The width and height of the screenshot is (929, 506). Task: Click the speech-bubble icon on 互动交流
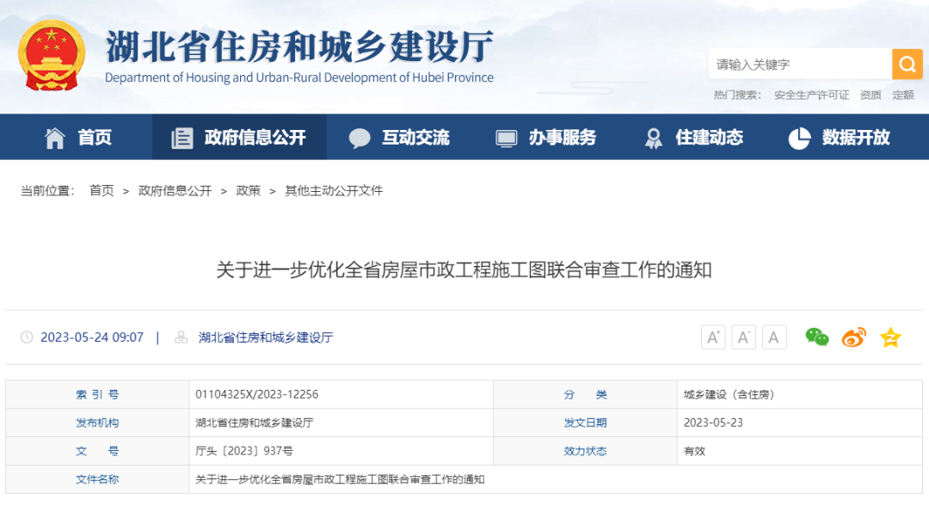(359, 137)
